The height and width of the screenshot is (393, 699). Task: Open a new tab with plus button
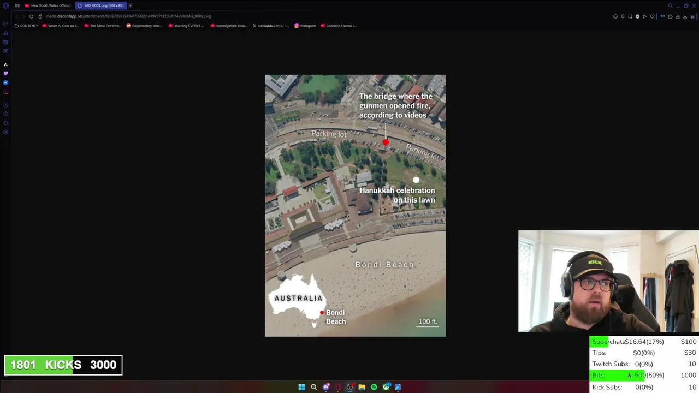click(131, 5)
